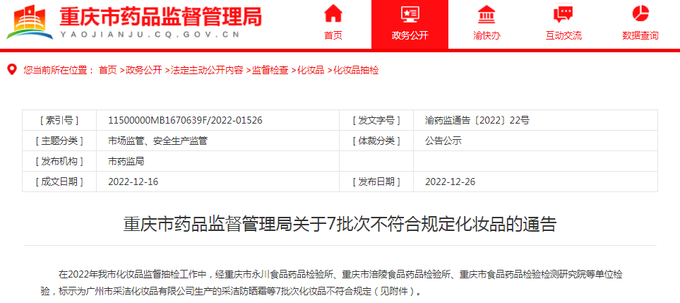Click the 重庆市药品监督管理局 header title
This screenshot has height=303, width=680.
coord(160,16)
